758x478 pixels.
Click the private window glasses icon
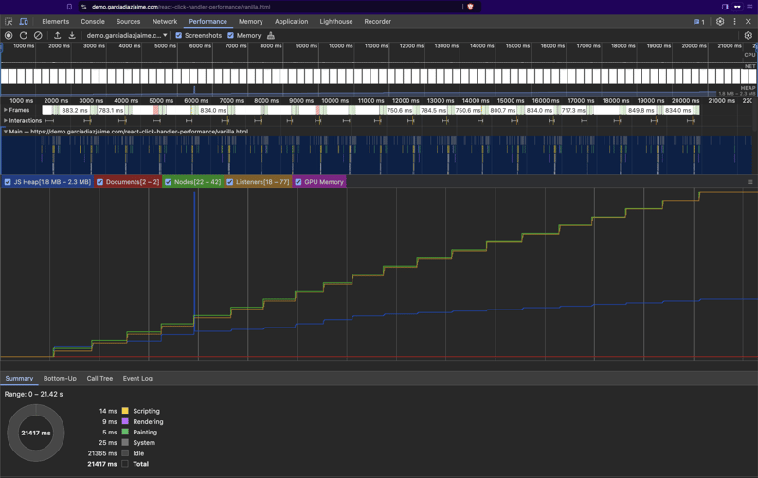pyautogui.click(x=737, y=7)
